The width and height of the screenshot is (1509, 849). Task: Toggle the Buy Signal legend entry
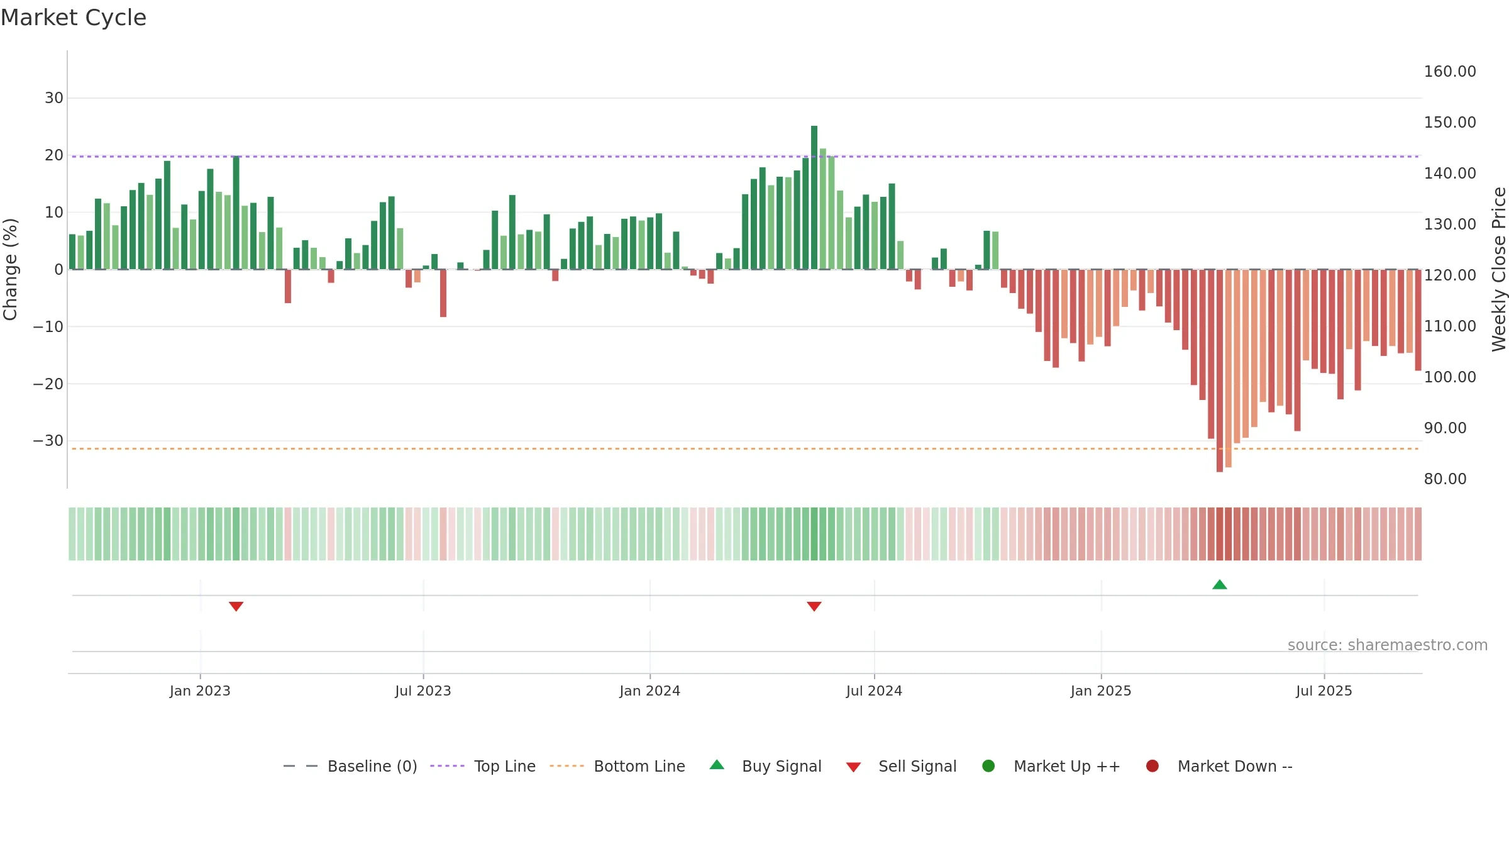click(x=765, y=766)
